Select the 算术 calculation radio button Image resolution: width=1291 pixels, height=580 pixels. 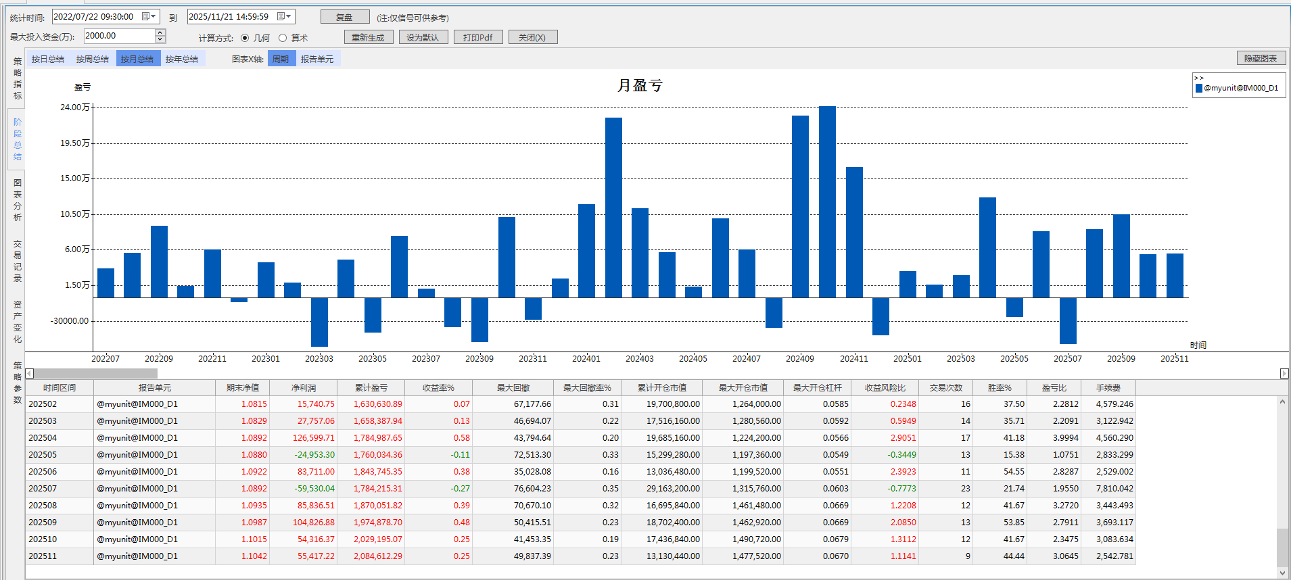click(x=283, y=38)
